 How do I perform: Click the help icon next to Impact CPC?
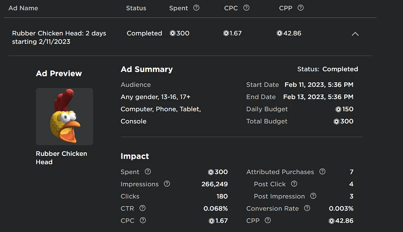tap(143, 220)
